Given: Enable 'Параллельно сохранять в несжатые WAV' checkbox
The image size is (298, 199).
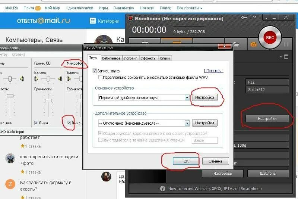Looking at the screenshot, I should pos(100,77).
